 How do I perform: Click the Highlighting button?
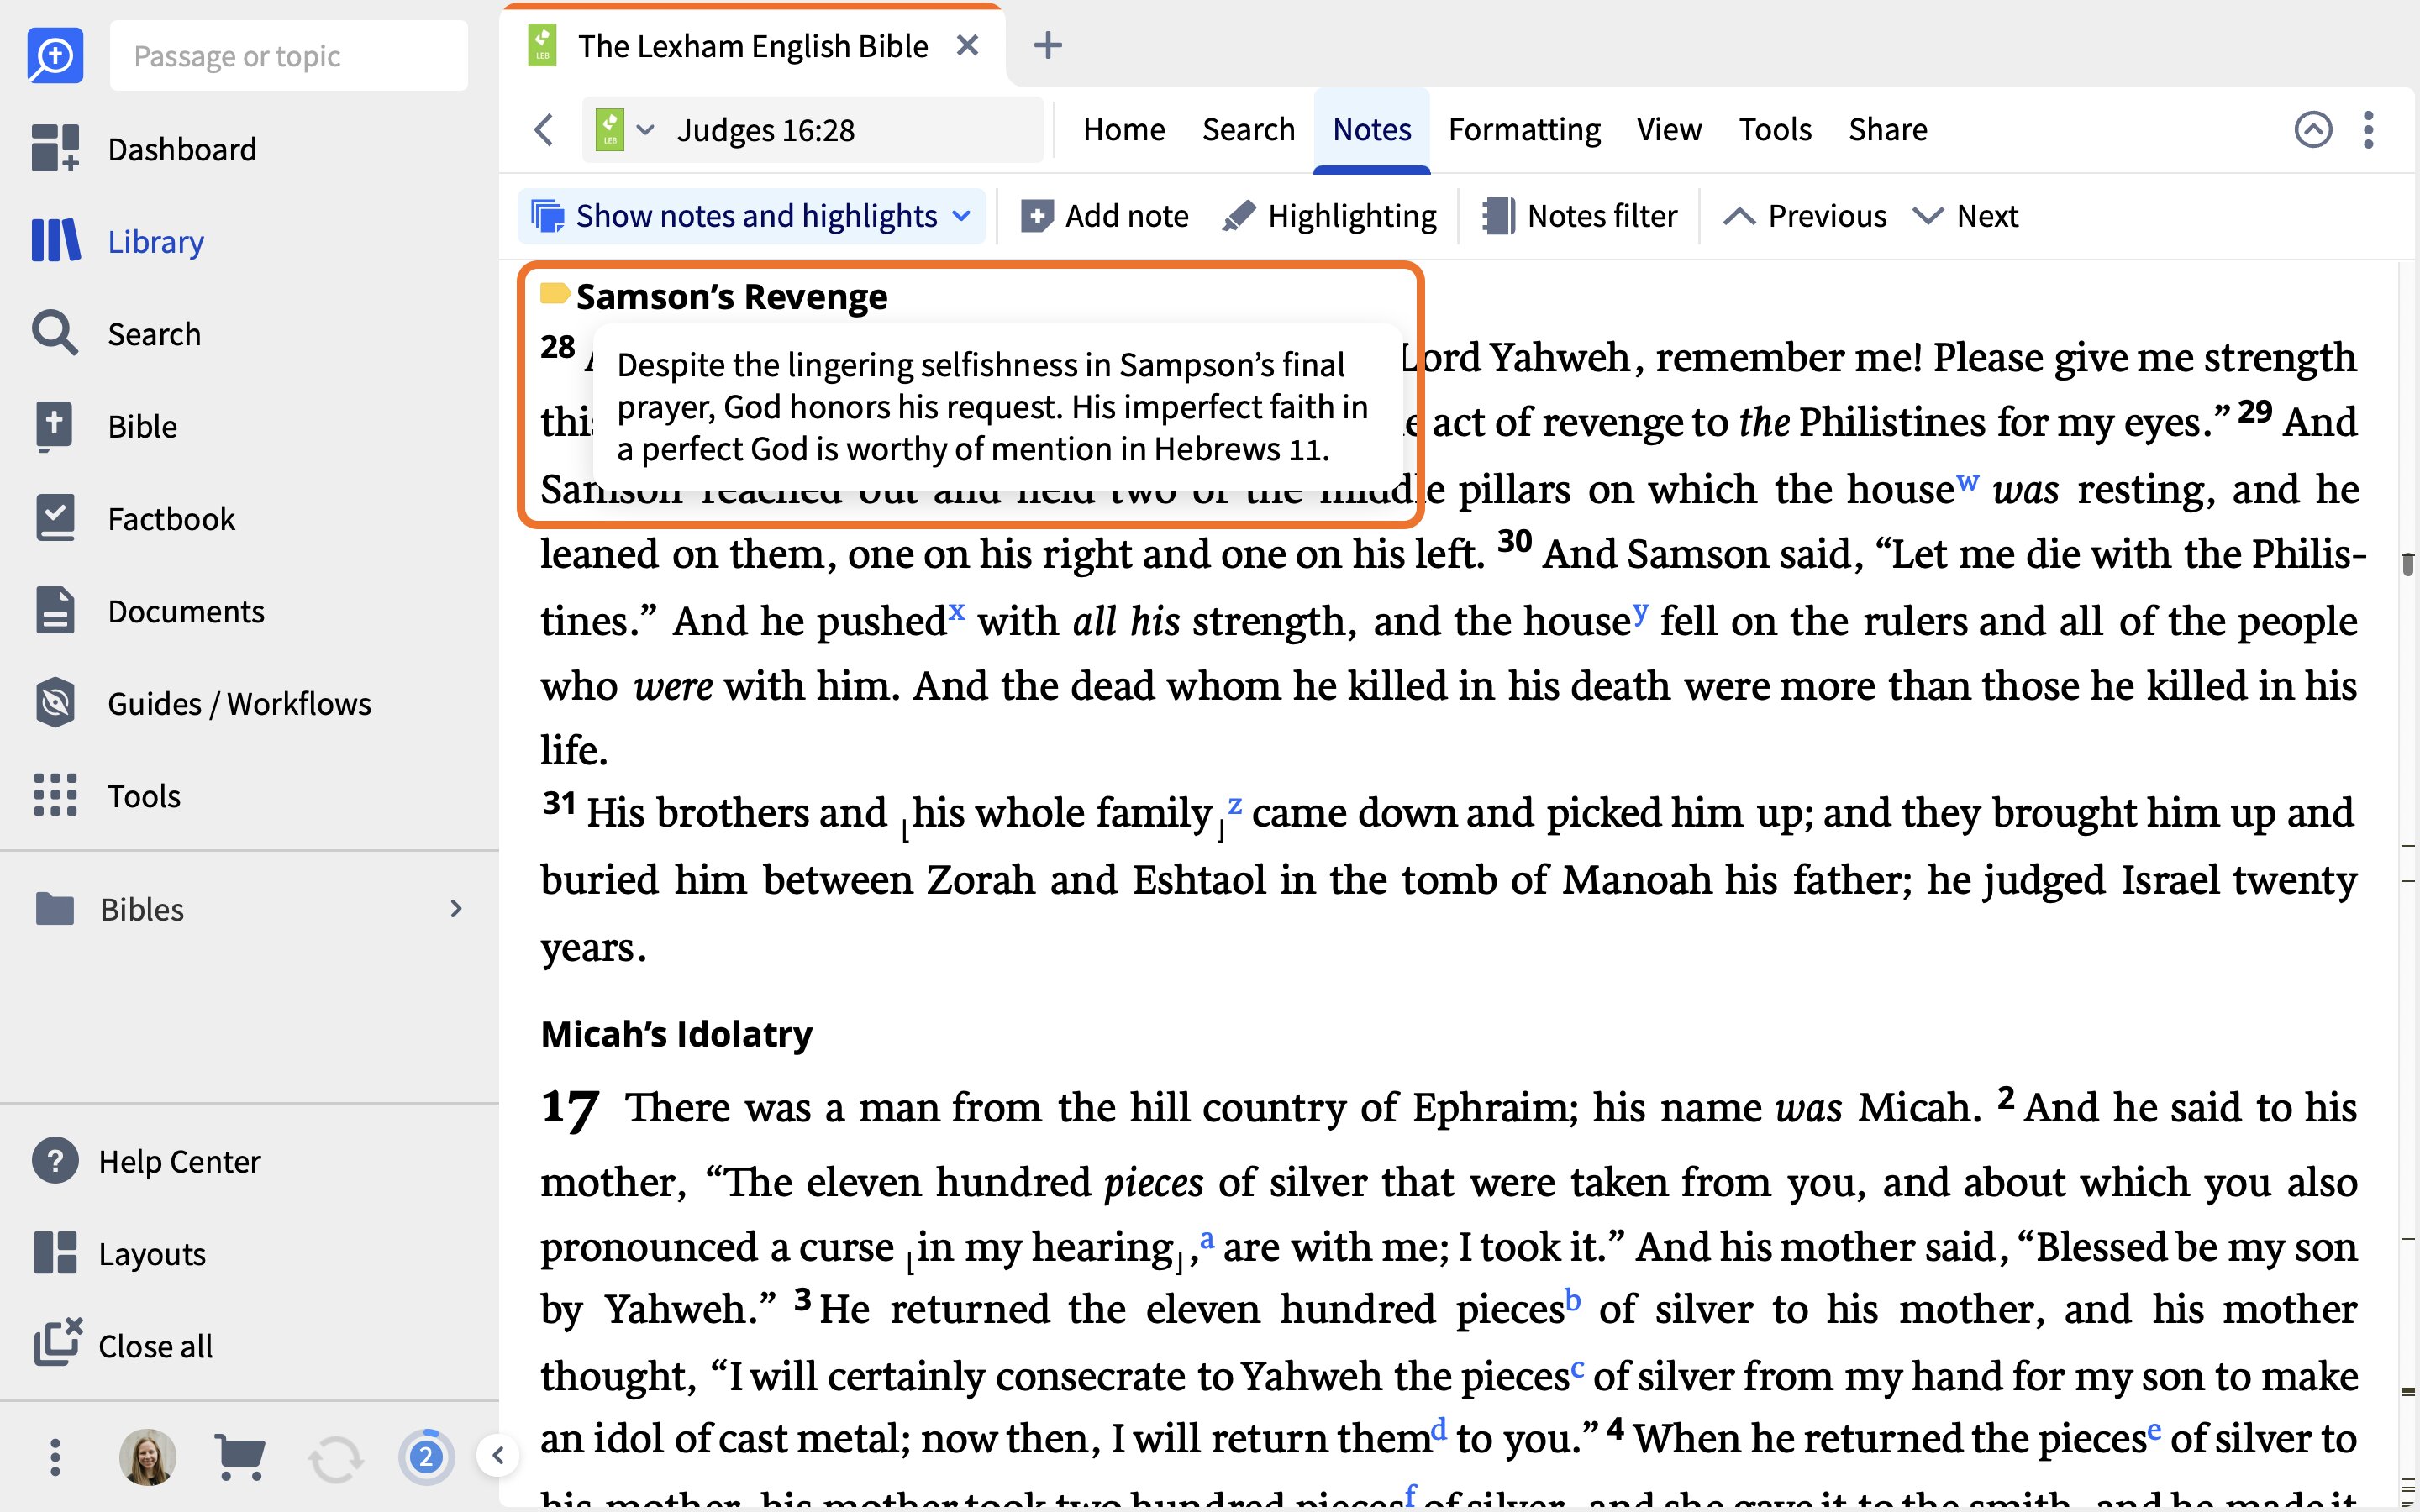pos(1329,216)
